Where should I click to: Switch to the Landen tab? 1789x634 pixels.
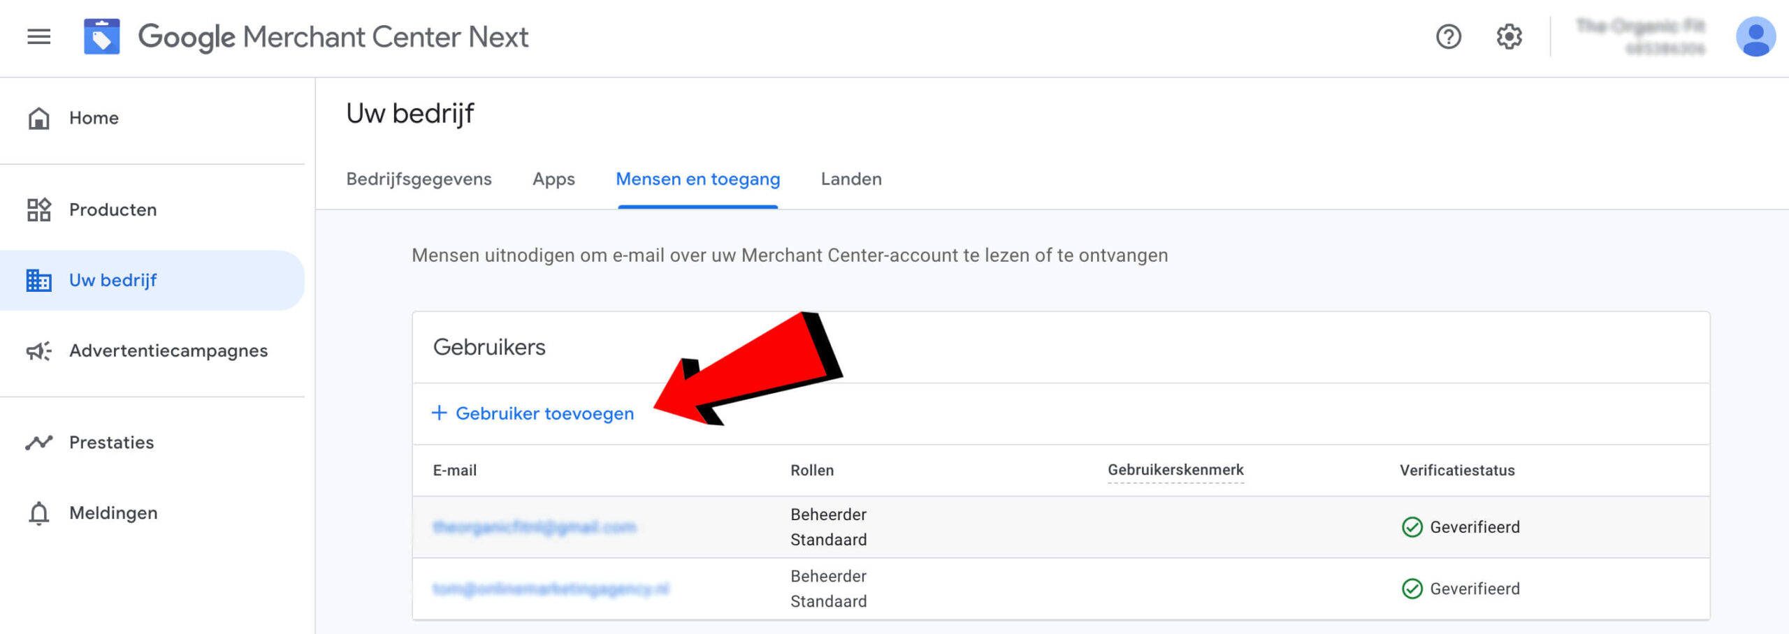[851, 179]
